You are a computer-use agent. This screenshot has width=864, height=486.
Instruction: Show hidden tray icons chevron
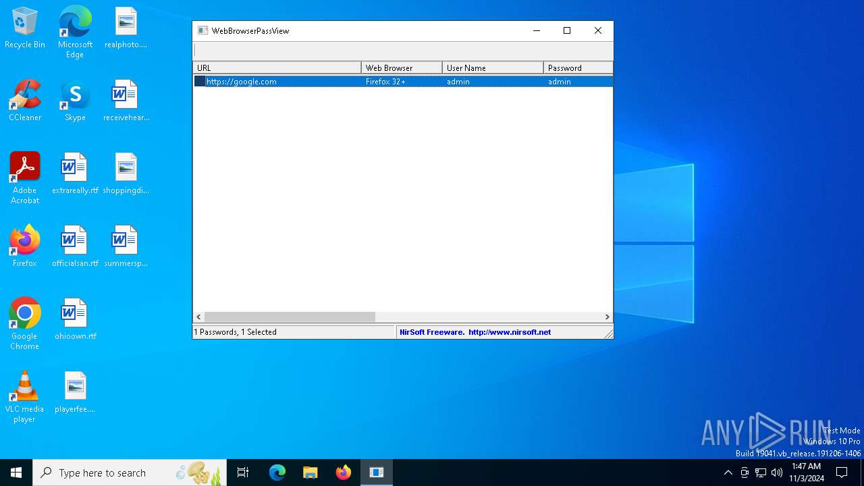(728, 473)
